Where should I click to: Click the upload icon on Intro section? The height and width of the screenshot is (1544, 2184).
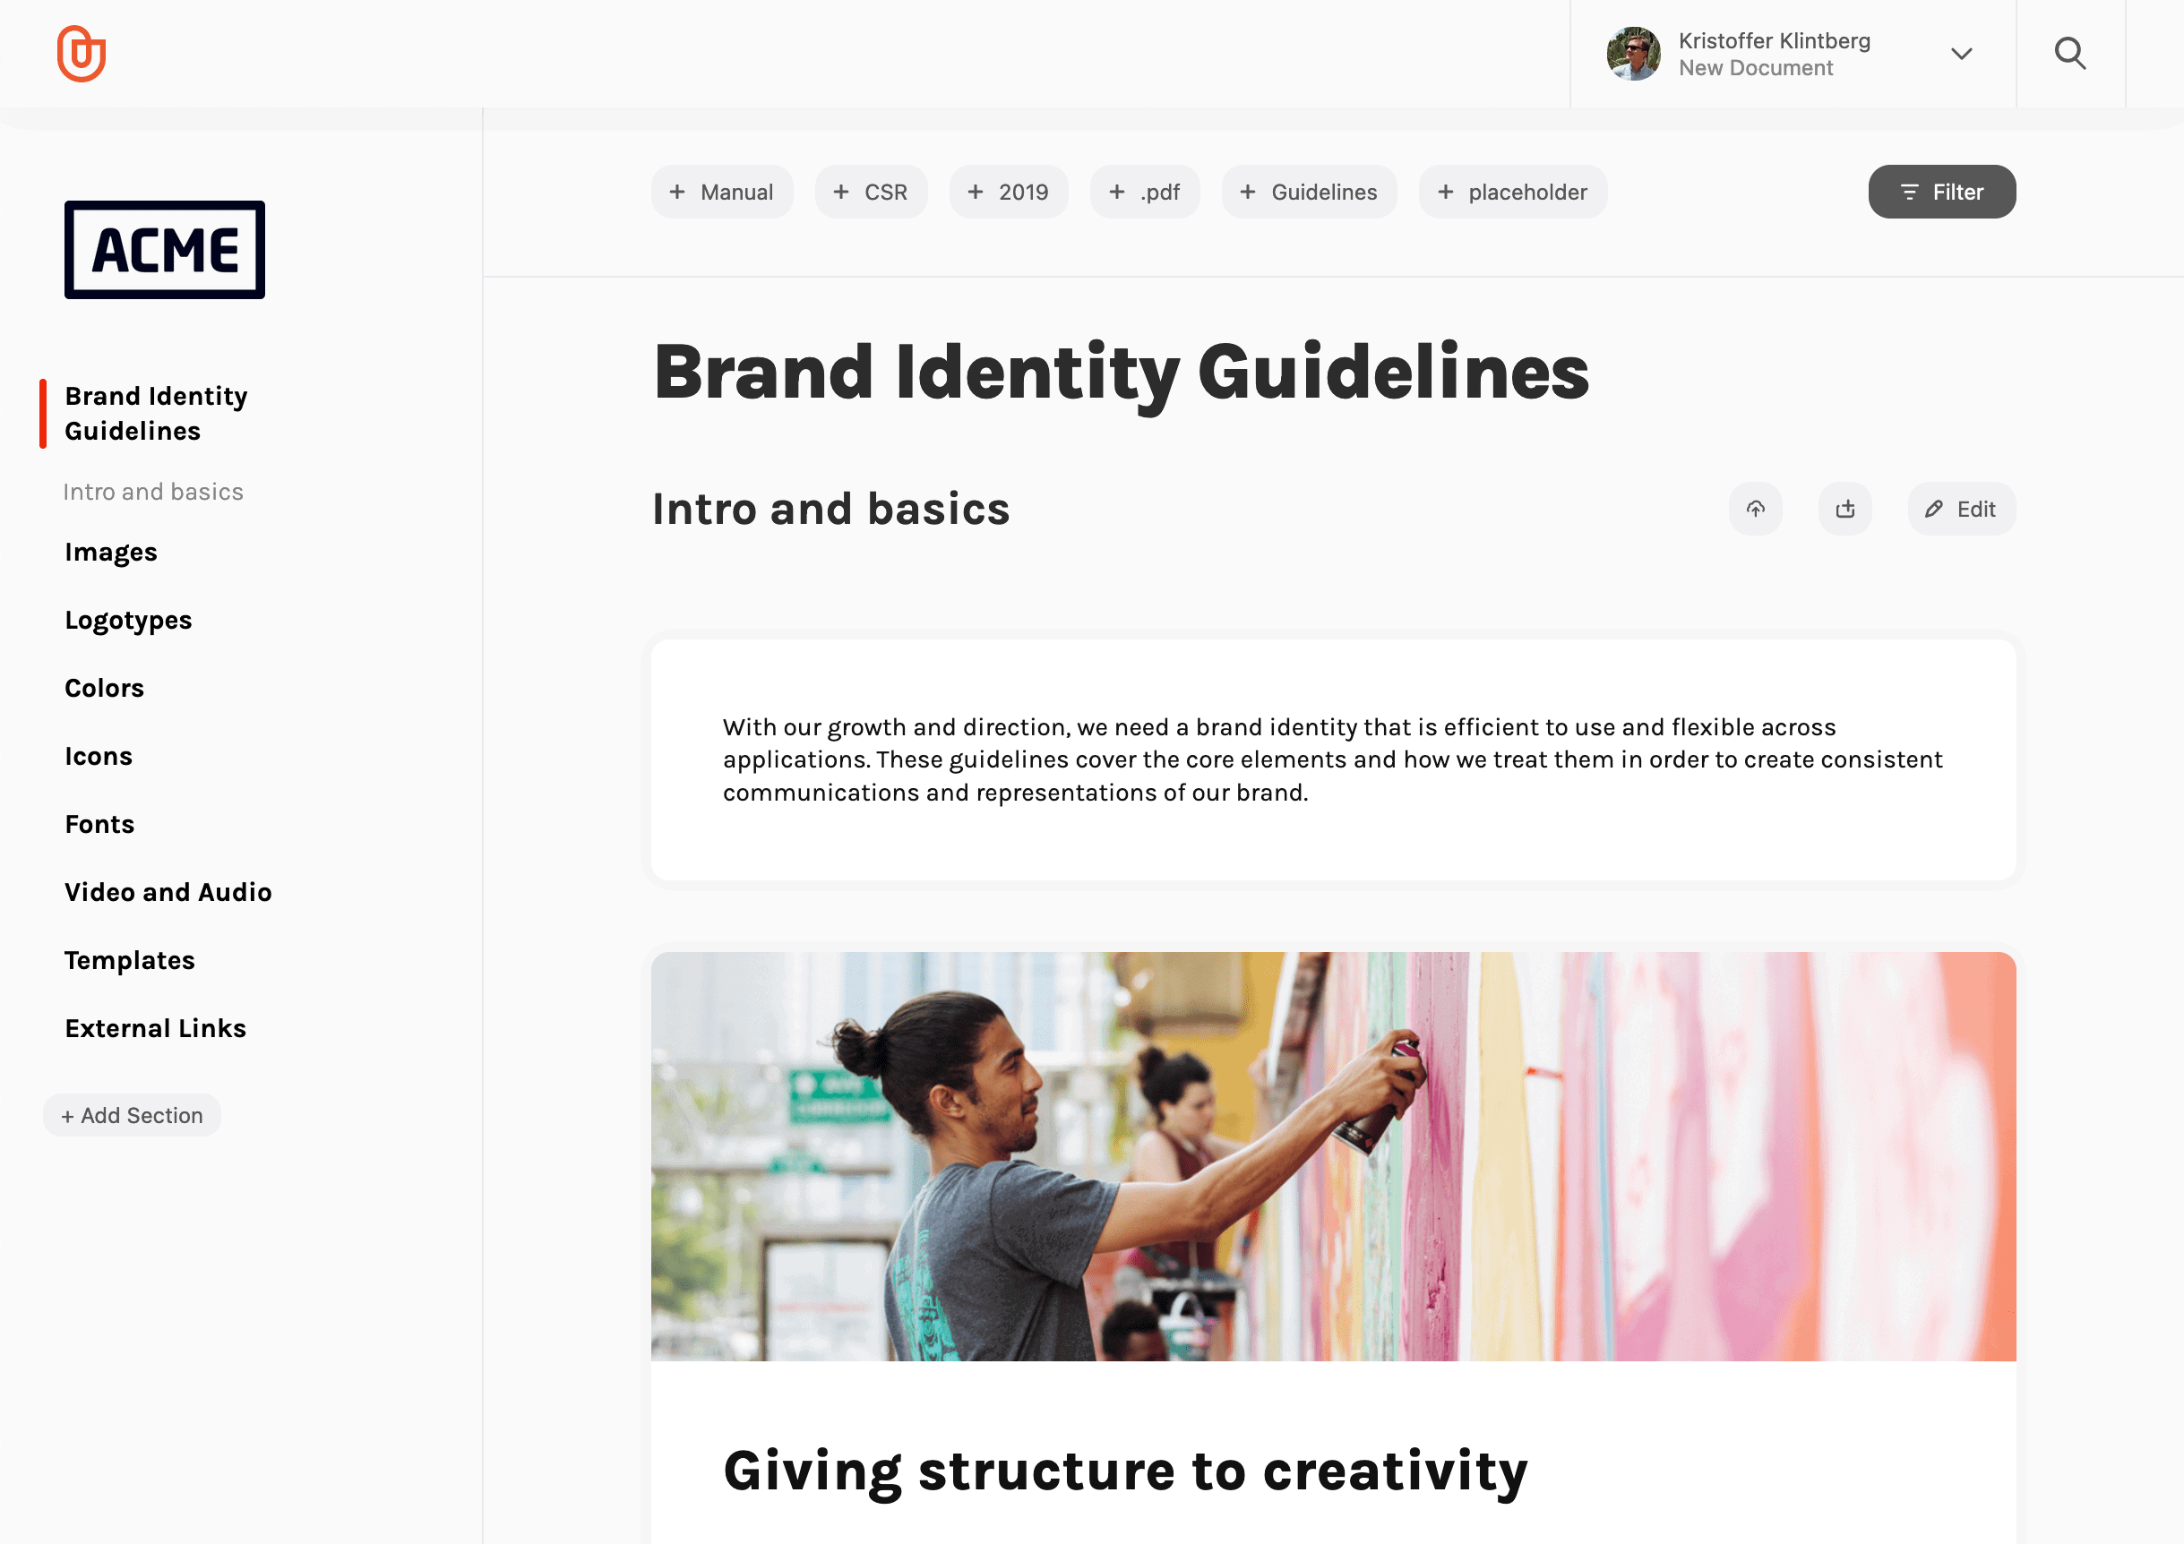(x=1756, y=510)
